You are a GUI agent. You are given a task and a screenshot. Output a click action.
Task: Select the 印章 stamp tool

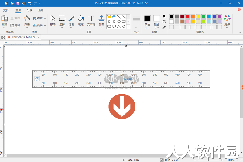[x=101, y=20]
